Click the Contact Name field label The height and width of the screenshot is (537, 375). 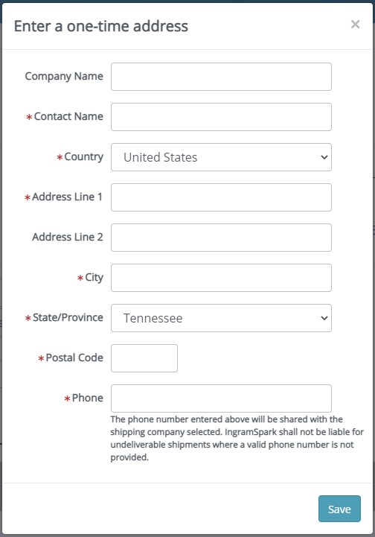pos(68,116)
